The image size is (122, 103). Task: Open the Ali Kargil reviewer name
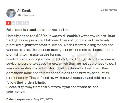[24, 11]
